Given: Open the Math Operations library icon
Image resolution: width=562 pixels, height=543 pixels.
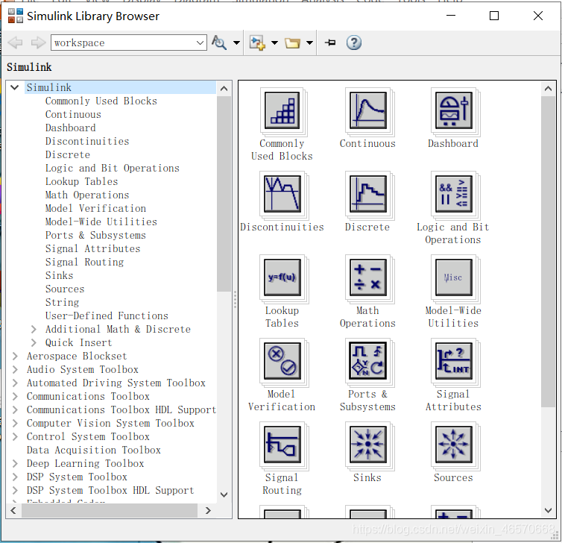Looking at the screenshot, I should pos(367,277).
